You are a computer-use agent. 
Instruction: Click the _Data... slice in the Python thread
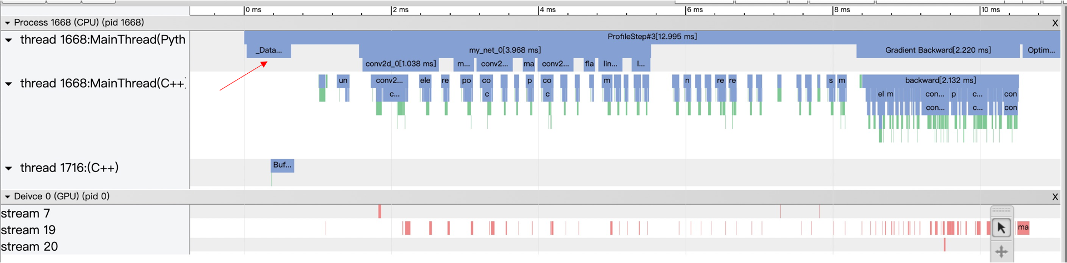click(x=268, y=50)
